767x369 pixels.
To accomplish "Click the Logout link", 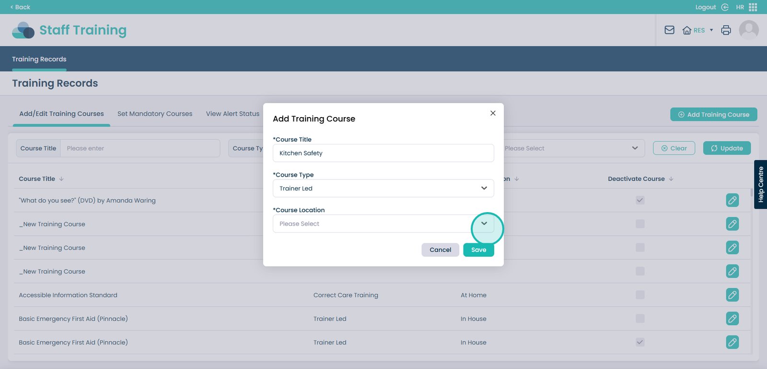I will click(x=706, y=7).
